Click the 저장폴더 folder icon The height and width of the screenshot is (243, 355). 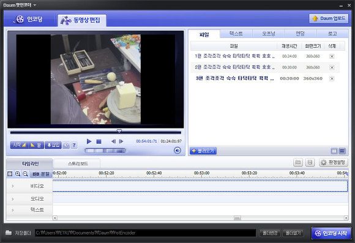pyautogui.click(x=9, y=233)
